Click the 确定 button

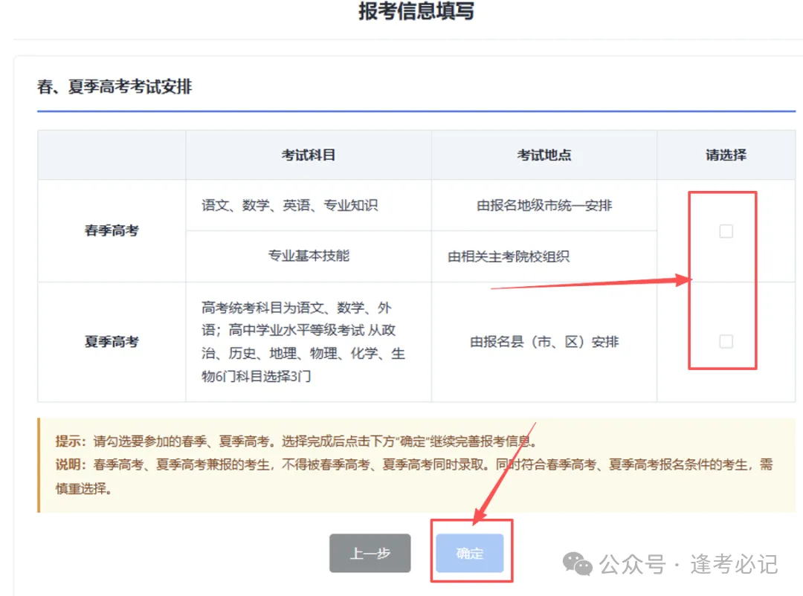(x=470, y=553)
